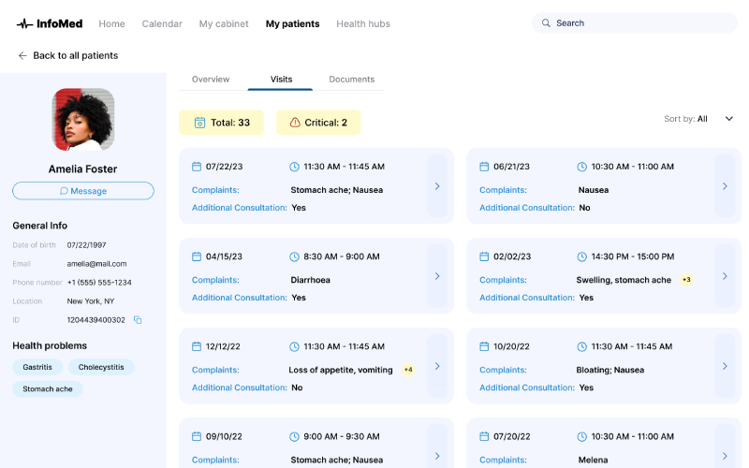The height and width of the screenshot is (468, 749).
Task: Click the Stomach ache health problem tag
Action: tap(48, 389)
